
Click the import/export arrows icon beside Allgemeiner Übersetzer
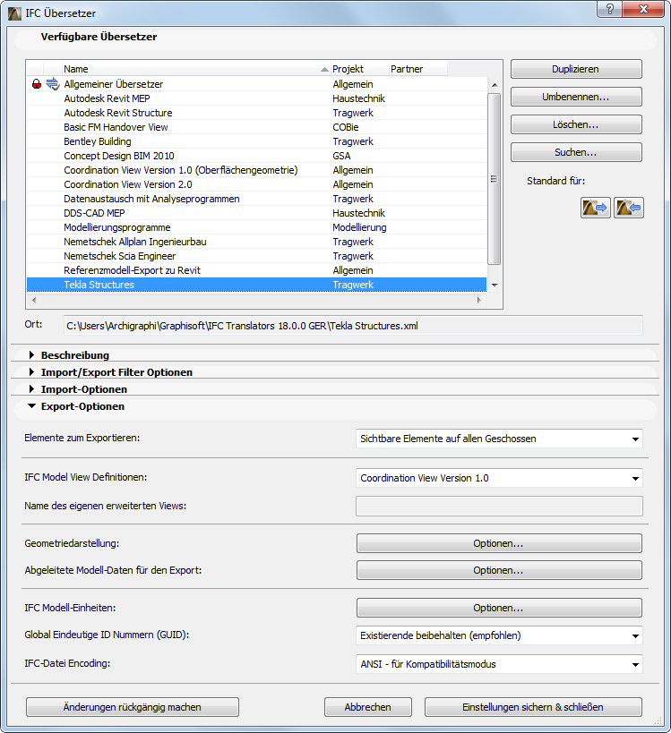click(x=53, y=84)
